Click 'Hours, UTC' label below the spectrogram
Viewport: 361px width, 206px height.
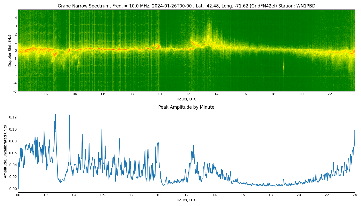pyautogui.click(x=186, y=99)
